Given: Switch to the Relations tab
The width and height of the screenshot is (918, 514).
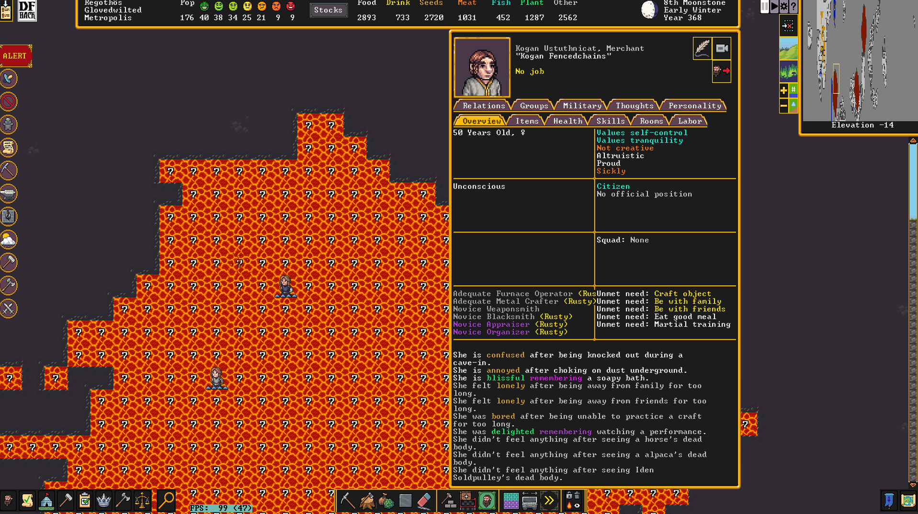Looking at the screenshot, I should pos(483,105).
